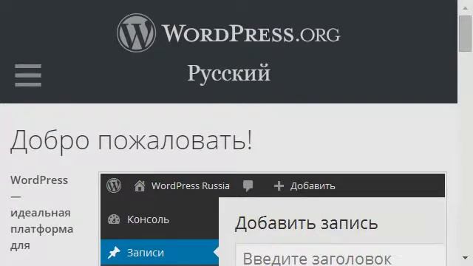Open the hamburger menu
This screenshot has height=266, width=473.
pos(28,75)
